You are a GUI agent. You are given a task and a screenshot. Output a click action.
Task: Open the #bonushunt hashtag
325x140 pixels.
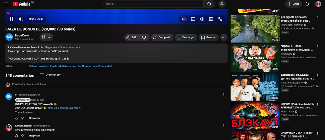(73, 47)
